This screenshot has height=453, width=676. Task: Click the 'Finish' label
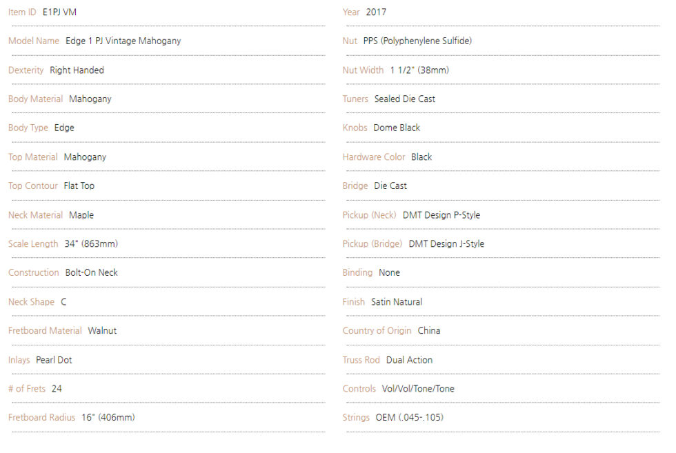point(353,302)
